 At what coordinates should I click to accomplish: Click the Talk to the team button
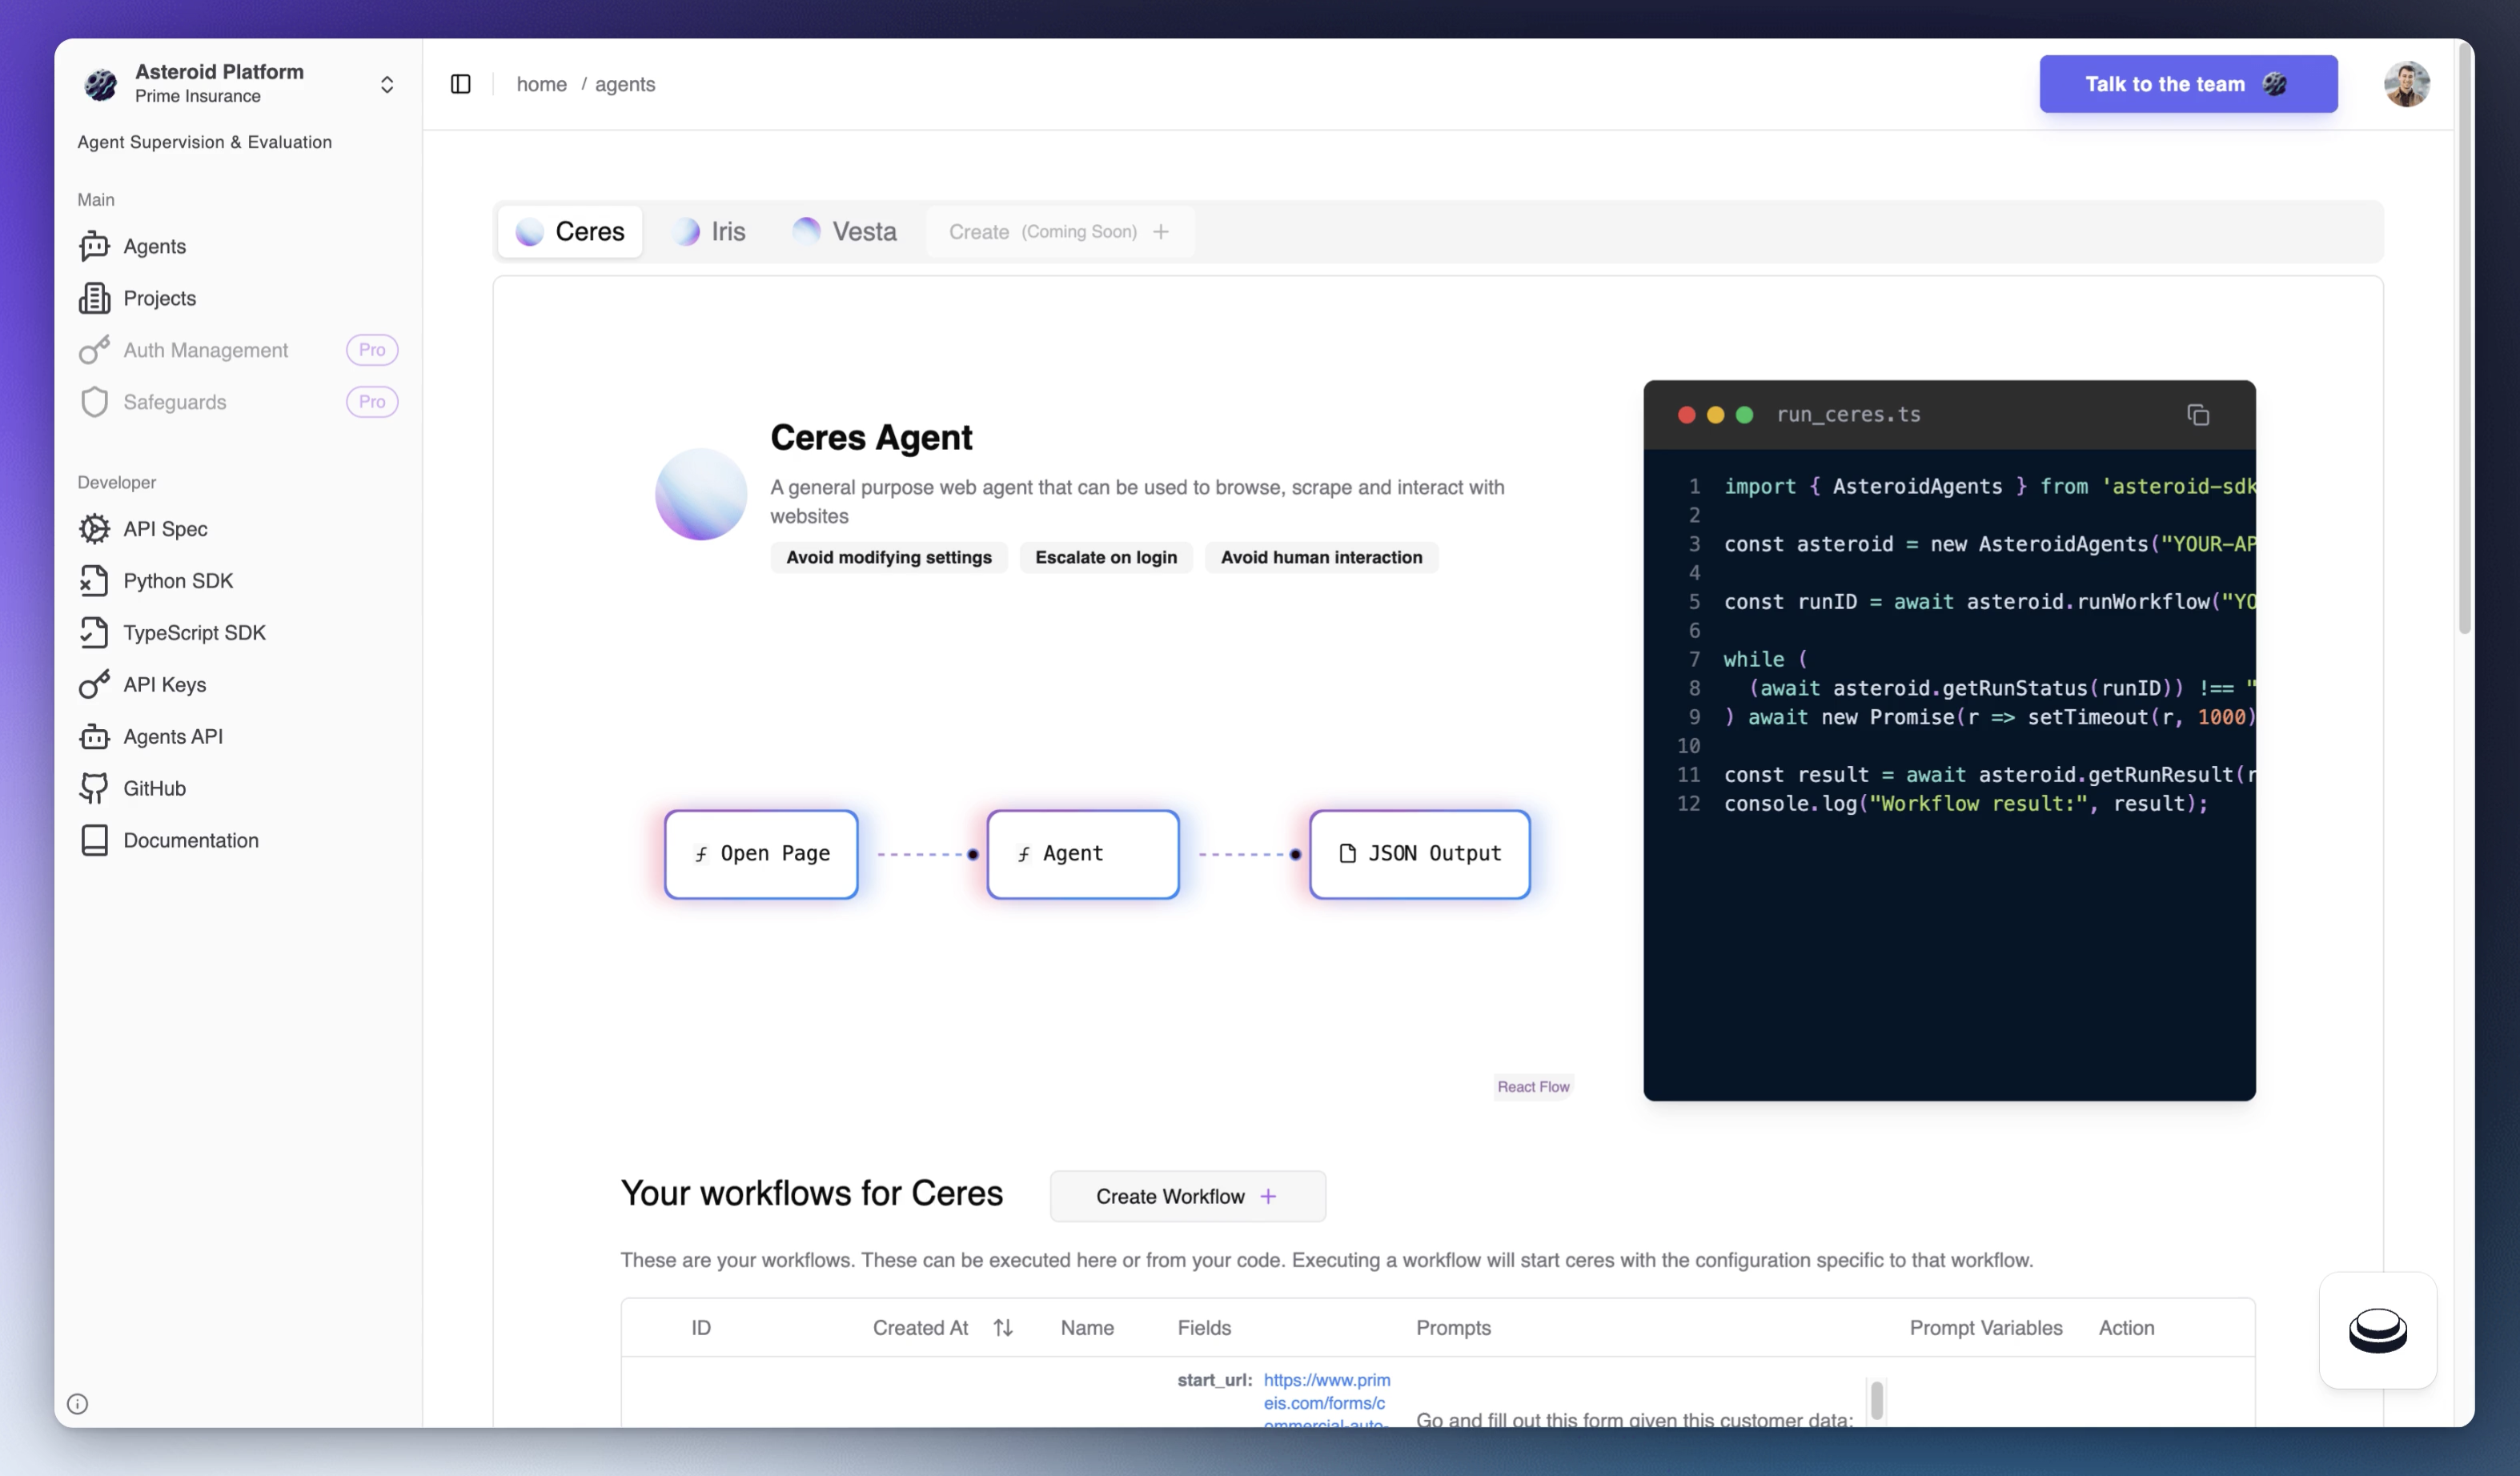tap(2187, 84)
